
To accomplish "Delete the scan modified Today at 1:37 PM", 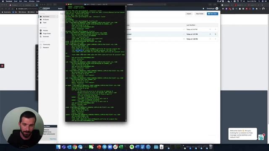I will 216,34.
